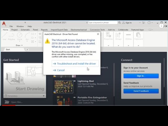Click the warning icon in dialog
The width and height of the screenshot is (168, 126).
[x=47, y=41]
